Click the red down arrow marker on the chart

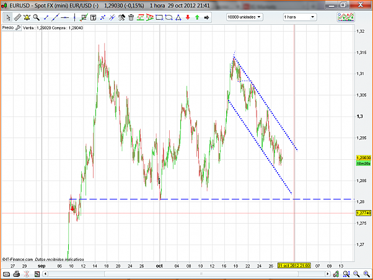point(72,209)
